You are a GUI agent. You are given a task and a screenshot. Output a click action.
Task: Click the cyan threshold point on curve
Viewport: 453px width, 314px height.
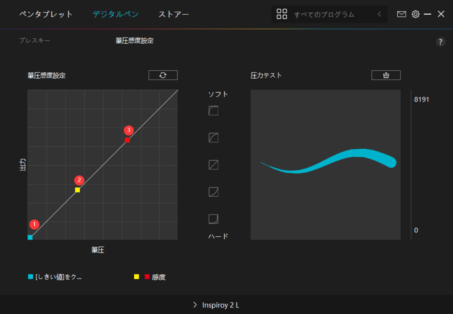(30, 237)
